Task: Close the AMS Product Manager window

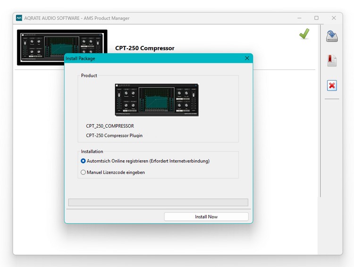Action: (x=334, y=18)
